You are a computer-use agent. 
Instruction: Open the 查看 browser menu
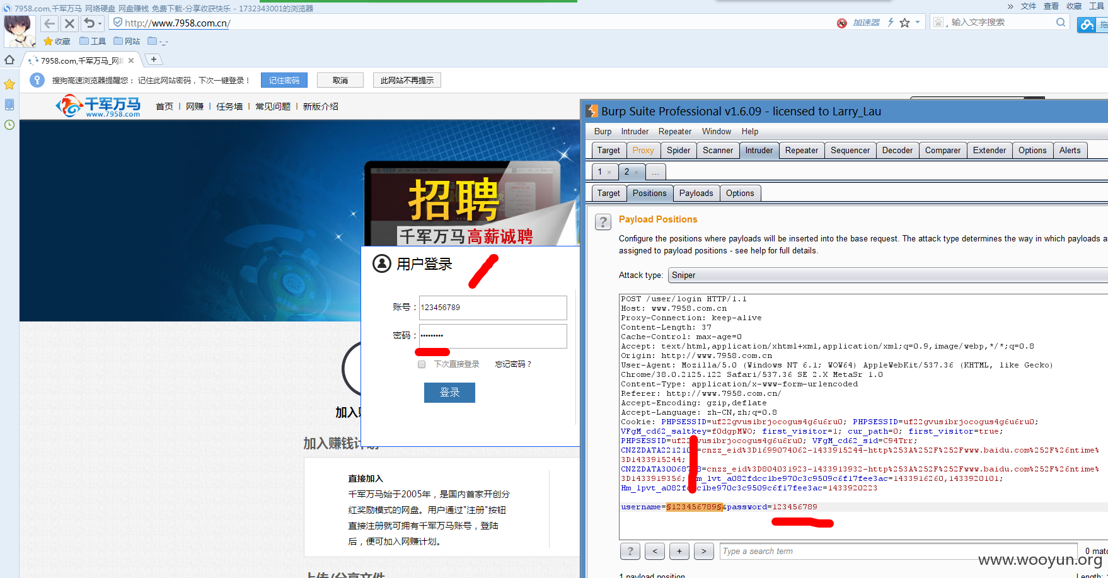pos(1051,6)
